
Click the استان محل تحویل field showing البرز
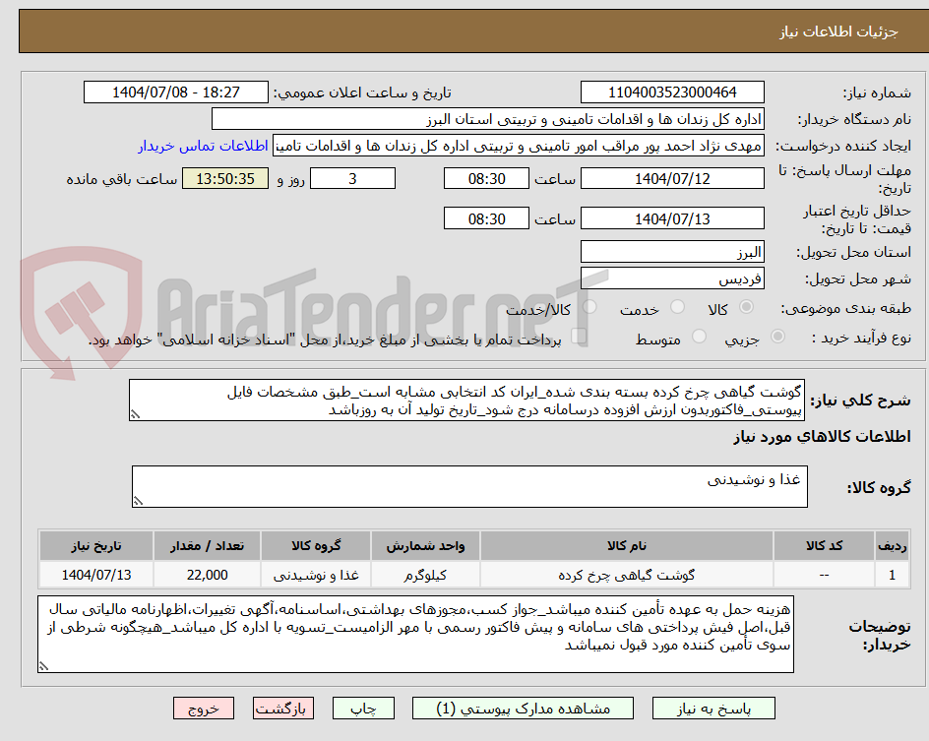672,251
